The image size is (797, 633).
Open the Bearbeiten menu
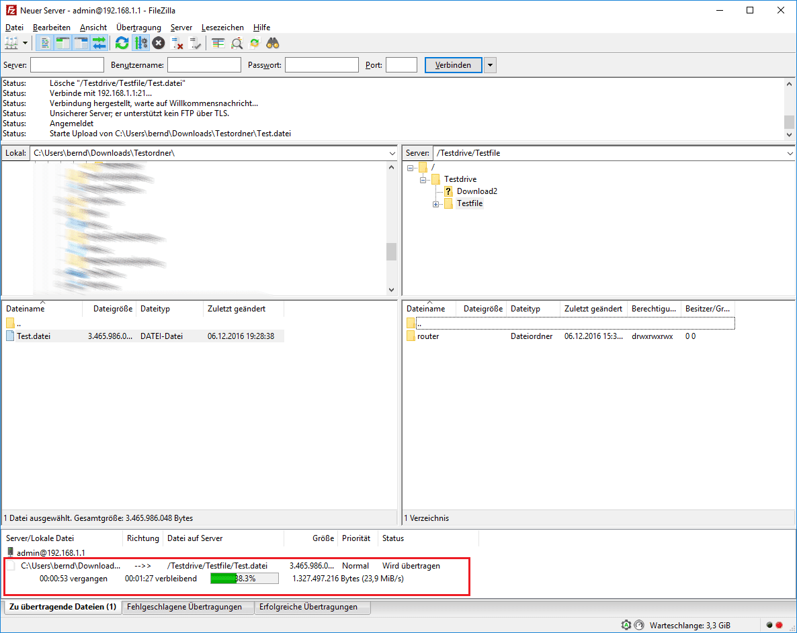(x=51, y=28)
